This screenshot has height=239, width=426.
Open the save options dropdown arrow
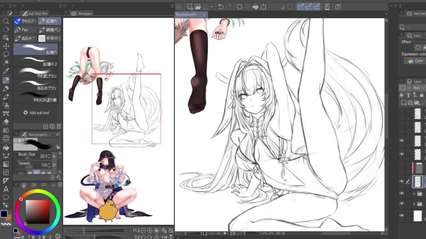click(211, 7)
